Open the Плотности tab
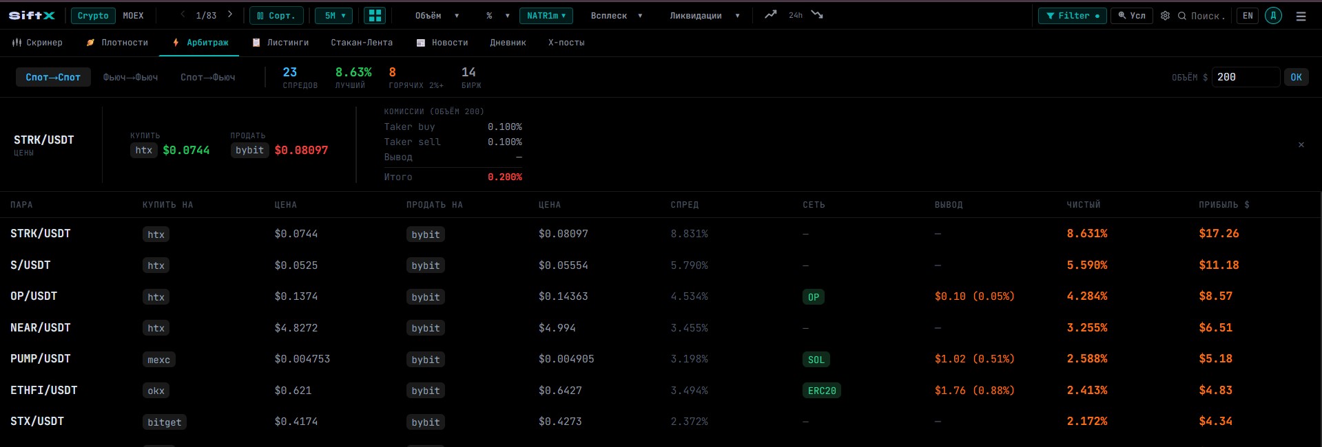The image size is (1322, 447). pyautogui.click(x=117, y=43)
